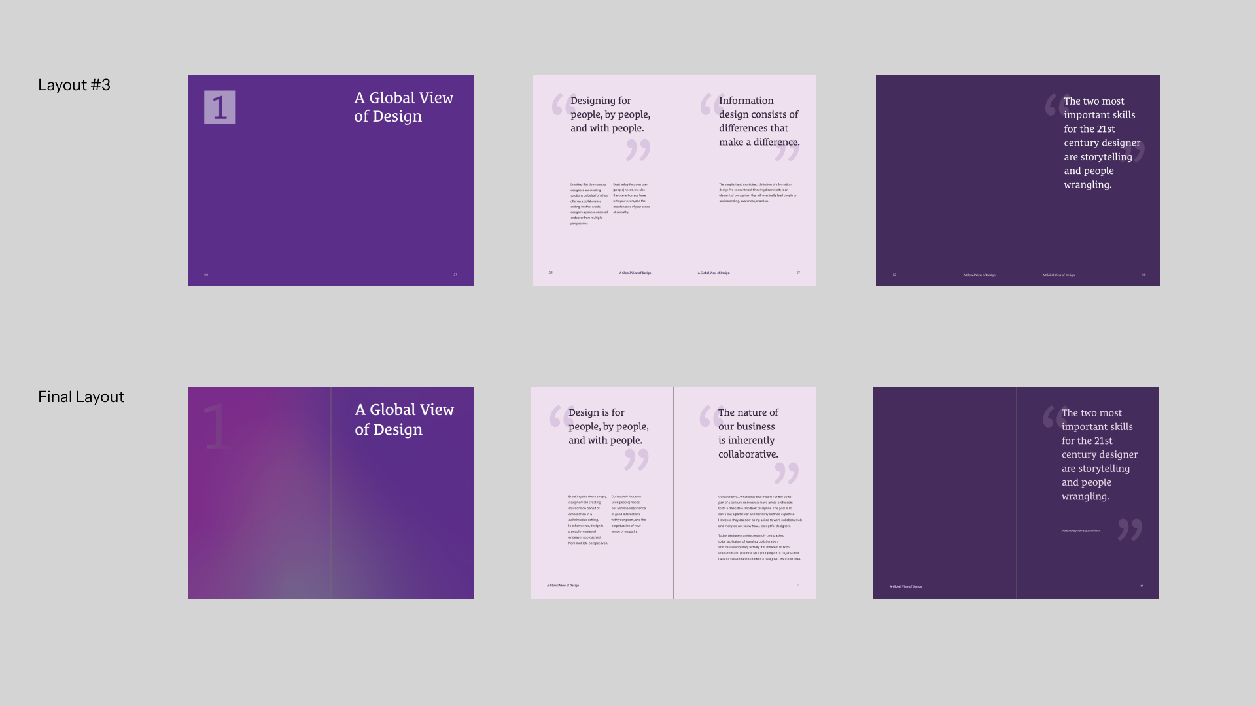The height and width of the screenshot is (706, 1256).
Task: Select "A Global View of Design" title on Final Layout cover
Action: tap(404, 420)
